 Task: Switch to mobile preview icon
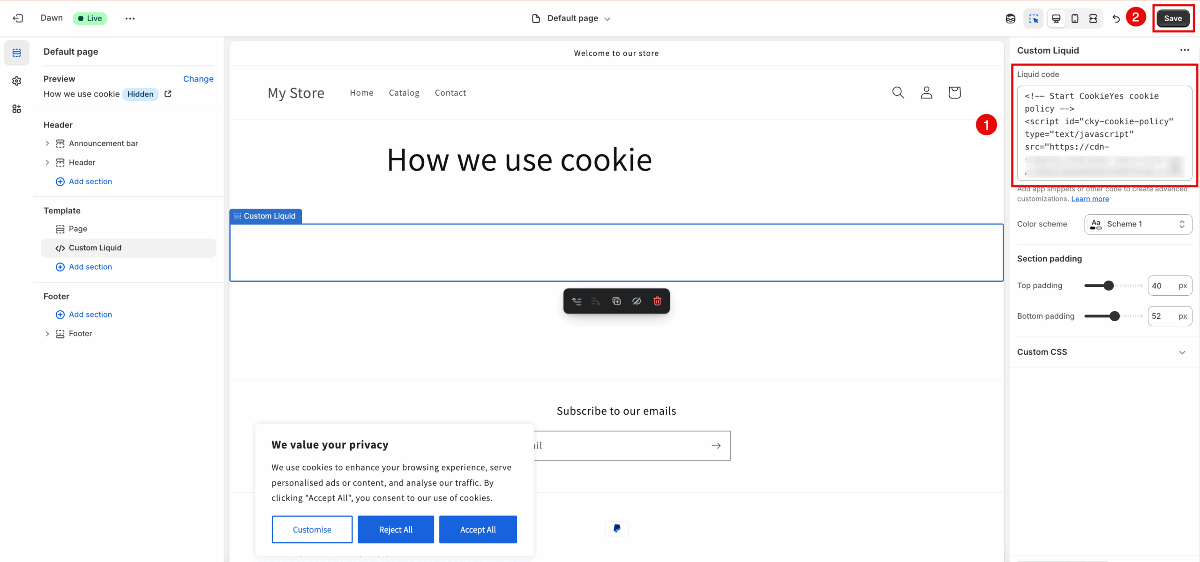pos(1075,18)
